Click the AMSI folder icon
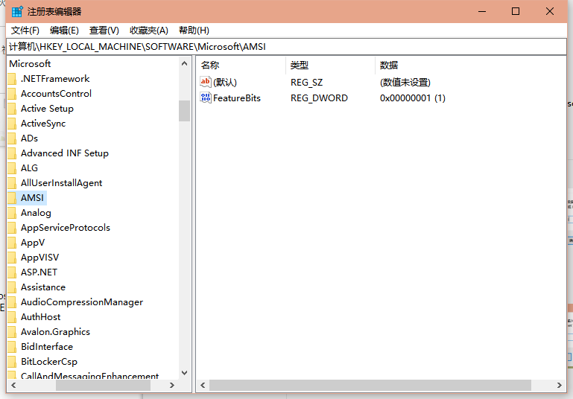 pos(12,198)
